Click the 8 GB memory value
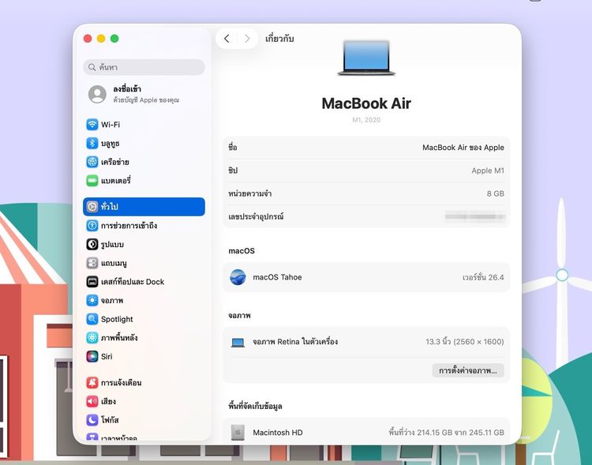This screenshot has width=592, height=465. point(496,193)
